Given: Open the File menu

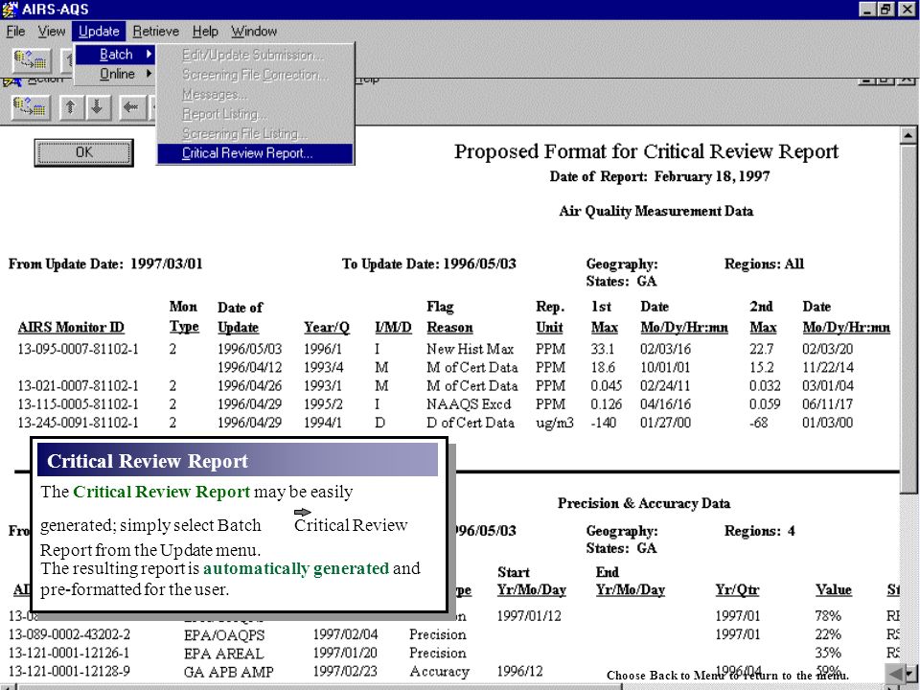Looking at the screenshot, I should coord(15,31).
